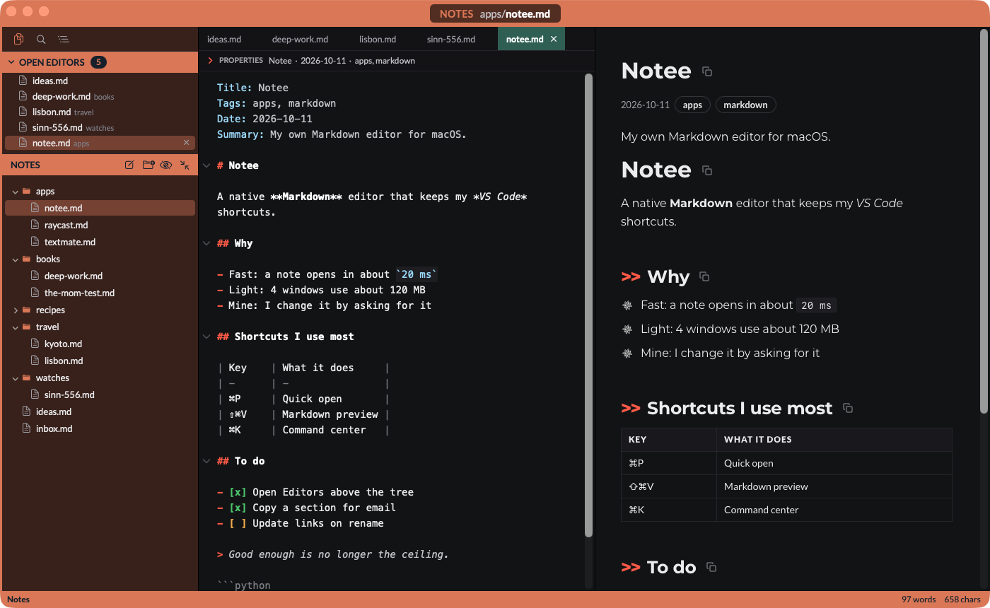
Task: Copy the second Notee heading section
Action: click(x=707, y=170)
